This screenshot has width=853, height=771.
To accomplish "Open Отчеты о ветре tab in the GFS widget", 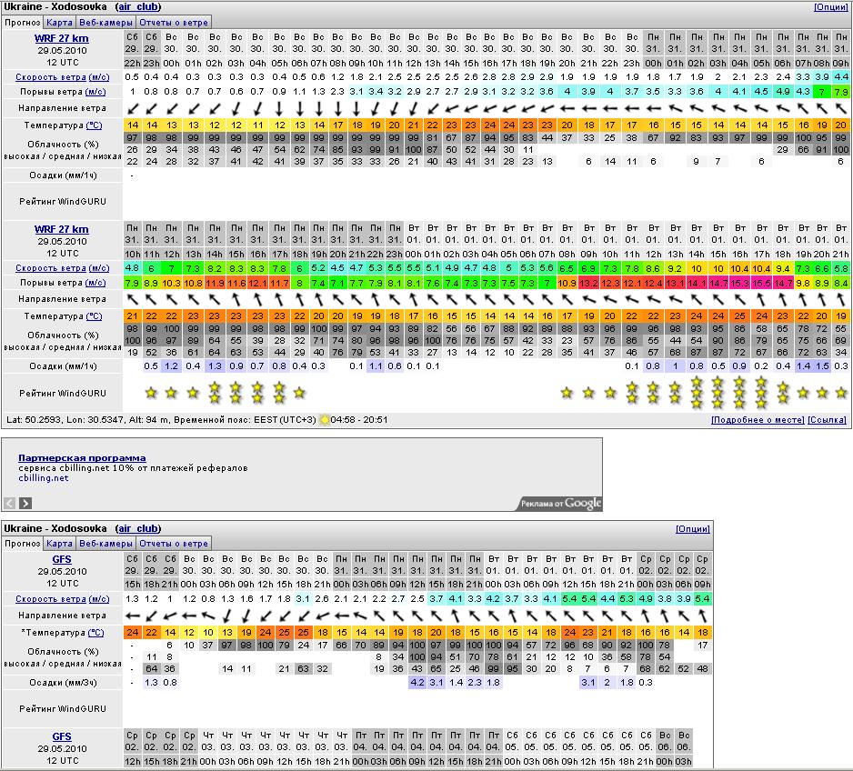I will pyautogui.click(x=174, y=543).
